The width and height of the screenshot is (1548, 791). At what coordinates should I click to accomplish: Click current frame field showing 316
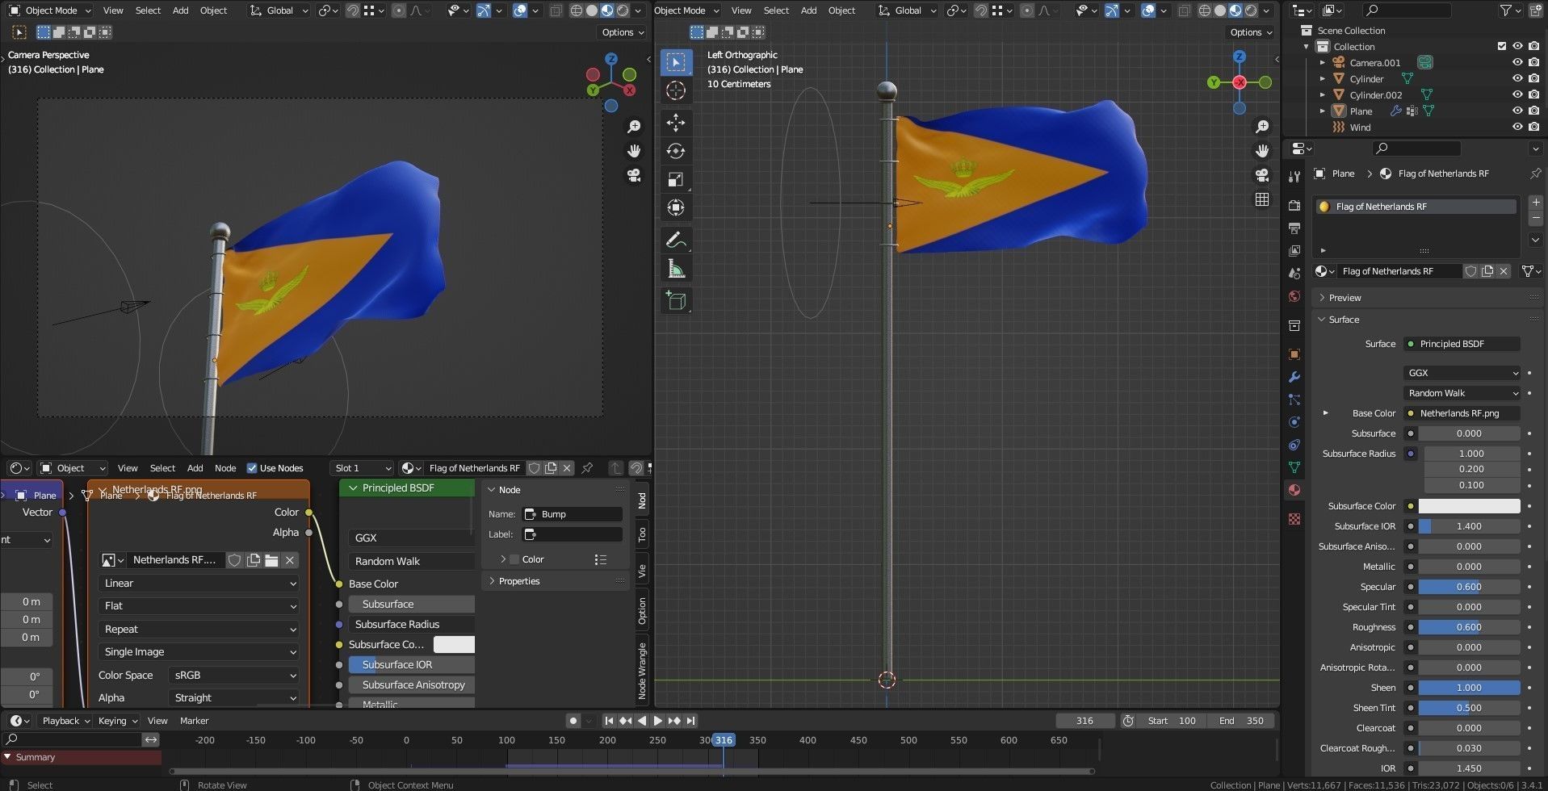coord(1084,721)
